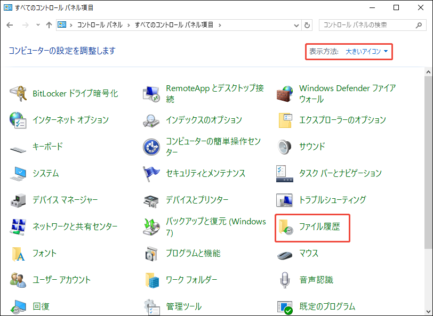
Task: Expand chevron after コントロール パネル breadcrumb
Action: pyautogui.click(x=129, y=26)
